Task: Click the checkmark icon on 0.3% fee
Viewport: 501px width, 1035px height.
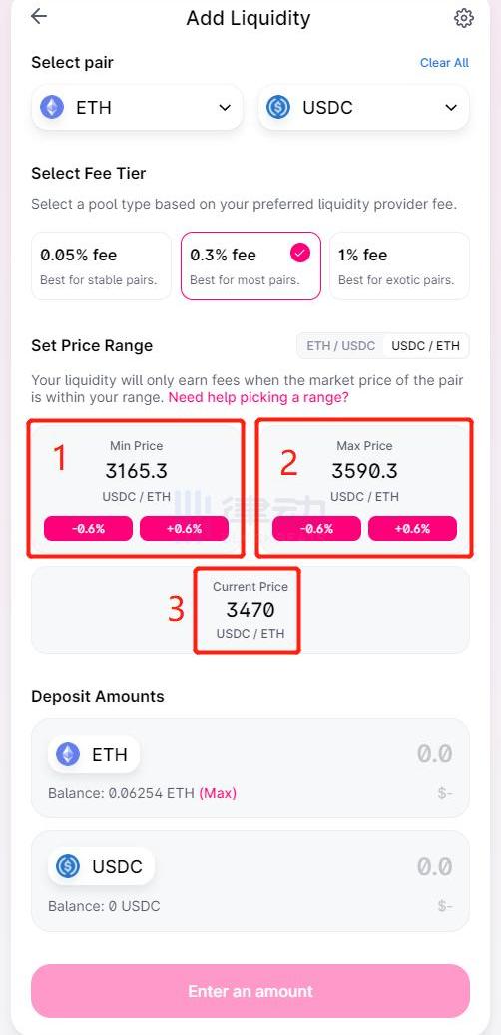Action: pos(300,253)
